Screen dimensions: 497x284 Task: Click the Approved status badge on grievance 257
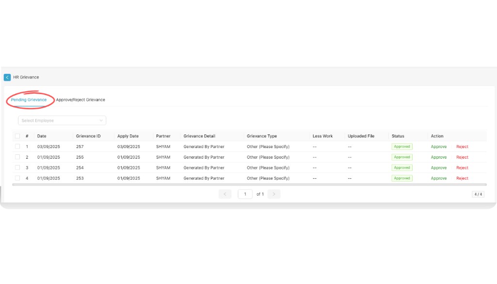click(x=402, y=146)
